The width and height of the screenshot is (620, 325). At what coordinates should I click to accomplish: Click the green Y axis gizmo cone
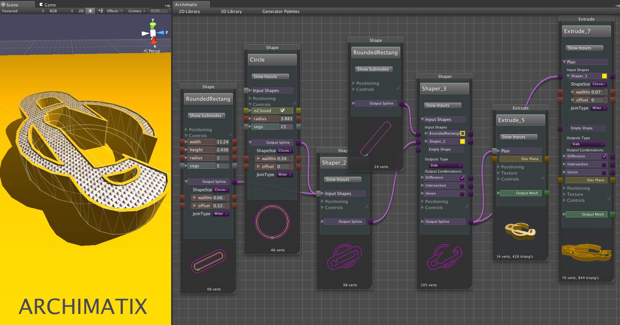(x=153, y=25)
